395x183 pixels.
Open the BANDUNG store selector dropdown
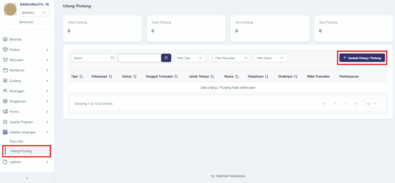click(x=34, y=13)
